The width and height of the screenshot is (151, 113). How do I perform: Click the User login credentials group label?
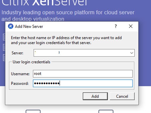click(x=31, y=62)
